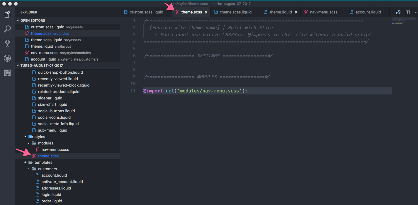
Task: Switch to the account.liquid tab
Action: click(x=368, y=12)
